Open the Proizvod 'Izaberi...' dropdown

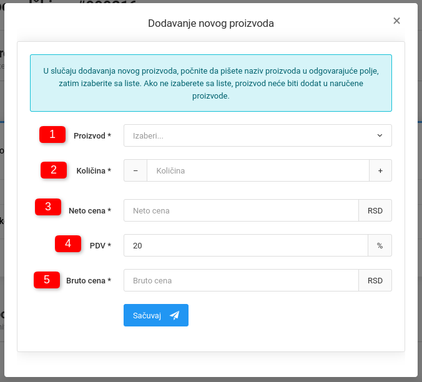click(x=250, y=135)
